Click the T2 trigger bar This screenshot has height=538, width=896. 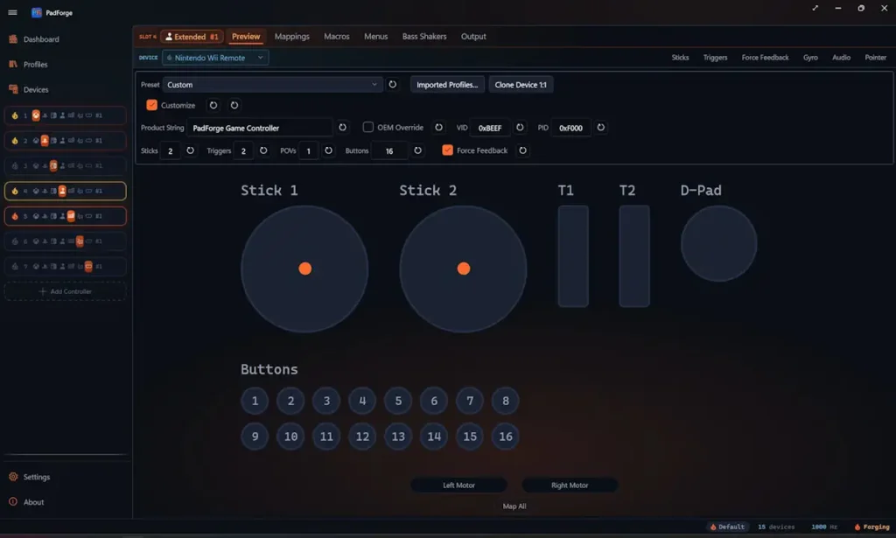click(x=634, y=255)
